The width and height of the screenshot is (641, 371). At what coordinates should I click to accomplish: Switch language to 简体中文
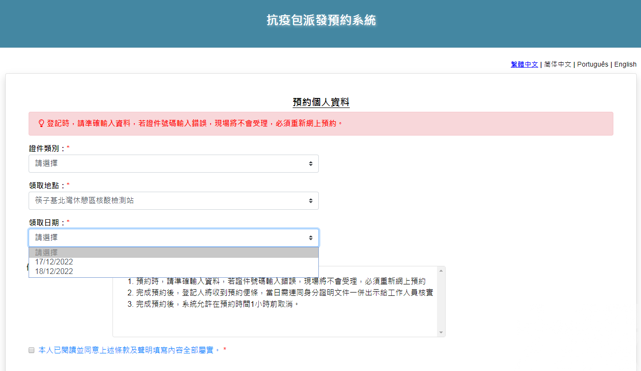click(x=558, y=64)
